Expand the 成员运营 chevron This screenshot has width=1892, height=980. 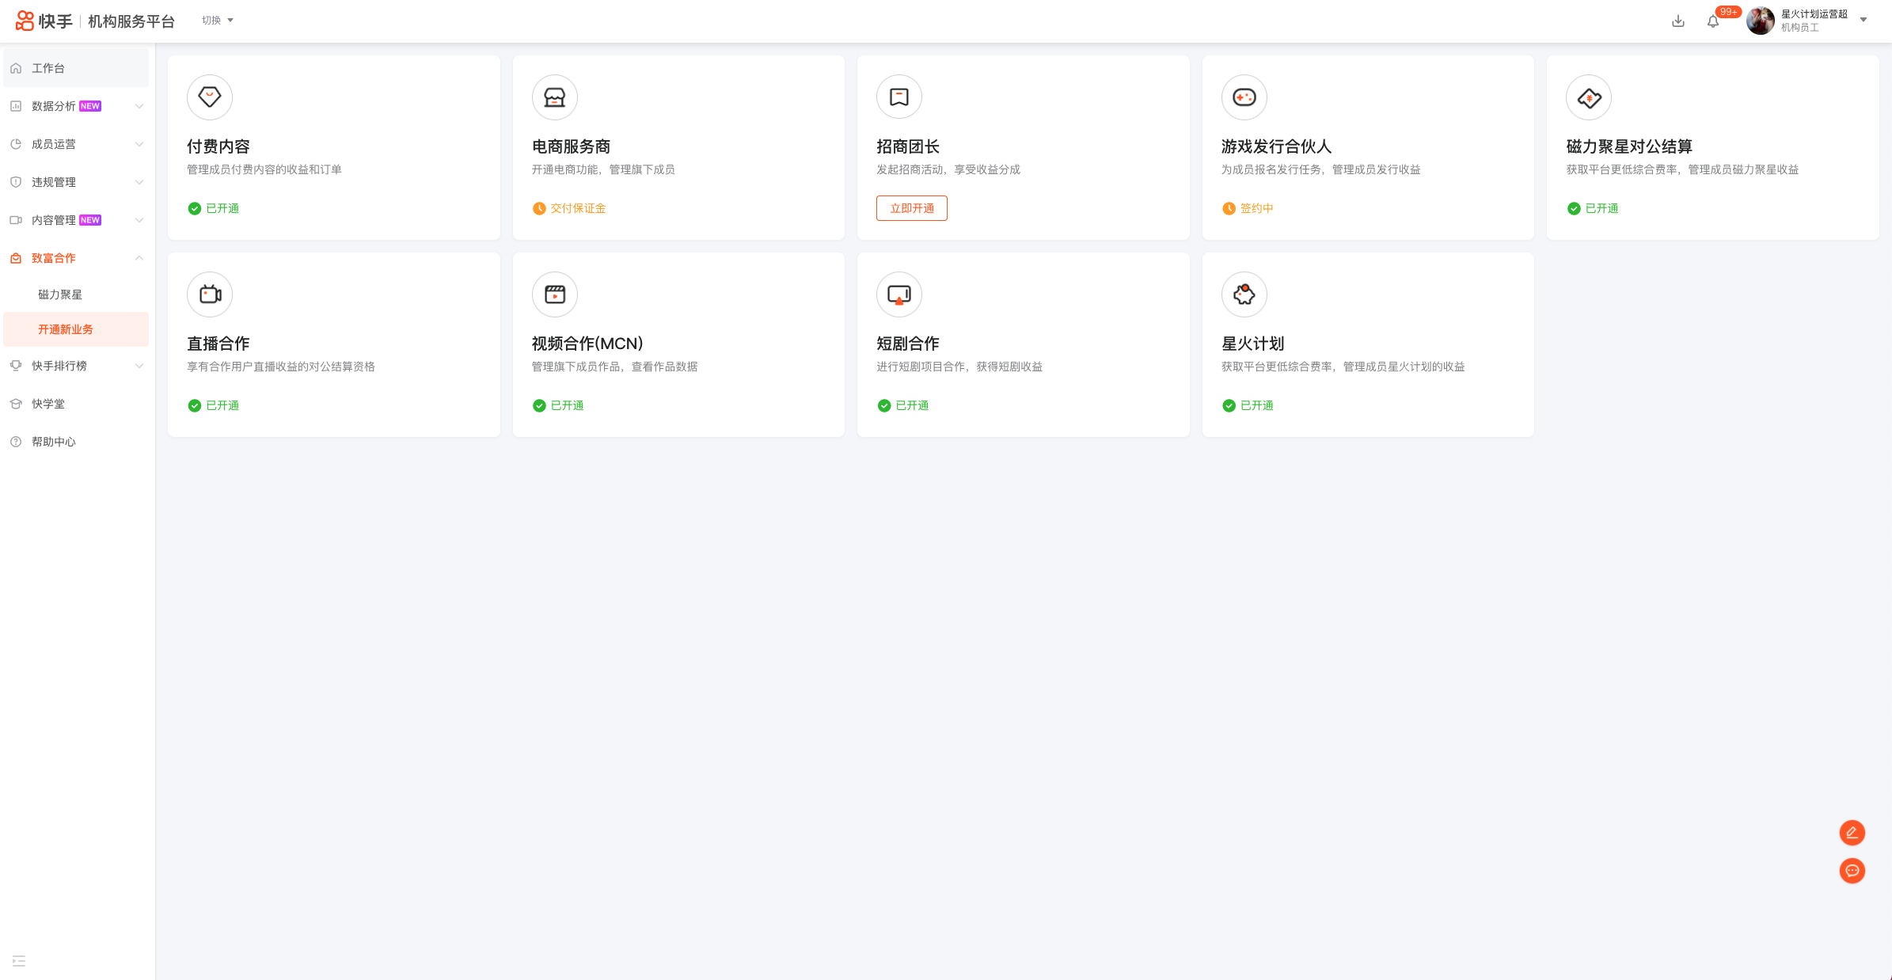tap(139, 144)
